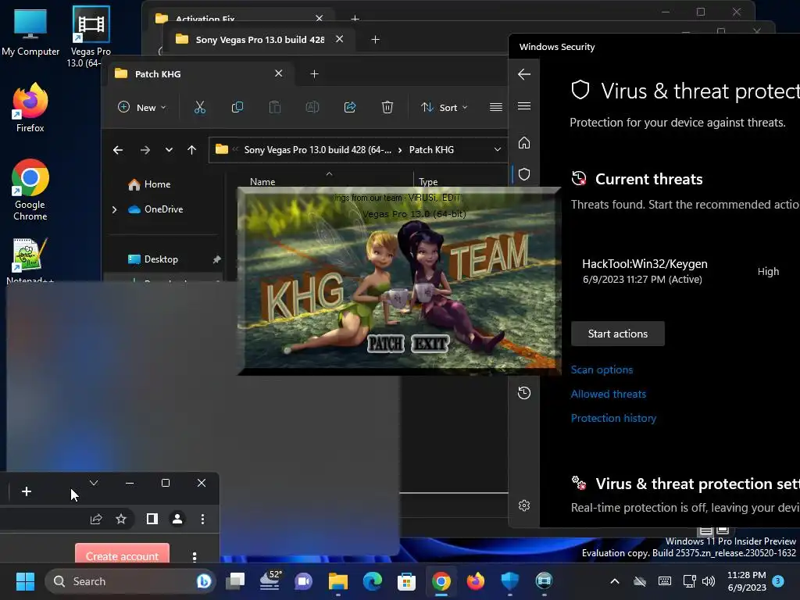Select Home in Explorer navigation pane

tap(157, 184)
